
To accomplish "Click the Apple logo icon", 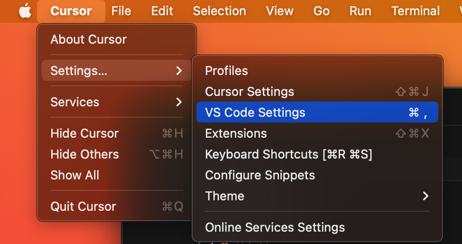I will 25,11.
